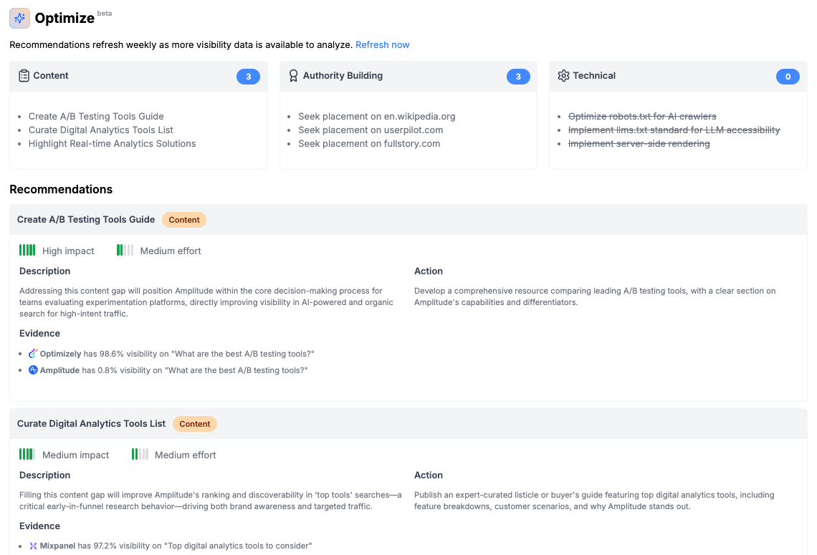Click the Optimize sparkle logo icon

19,18
